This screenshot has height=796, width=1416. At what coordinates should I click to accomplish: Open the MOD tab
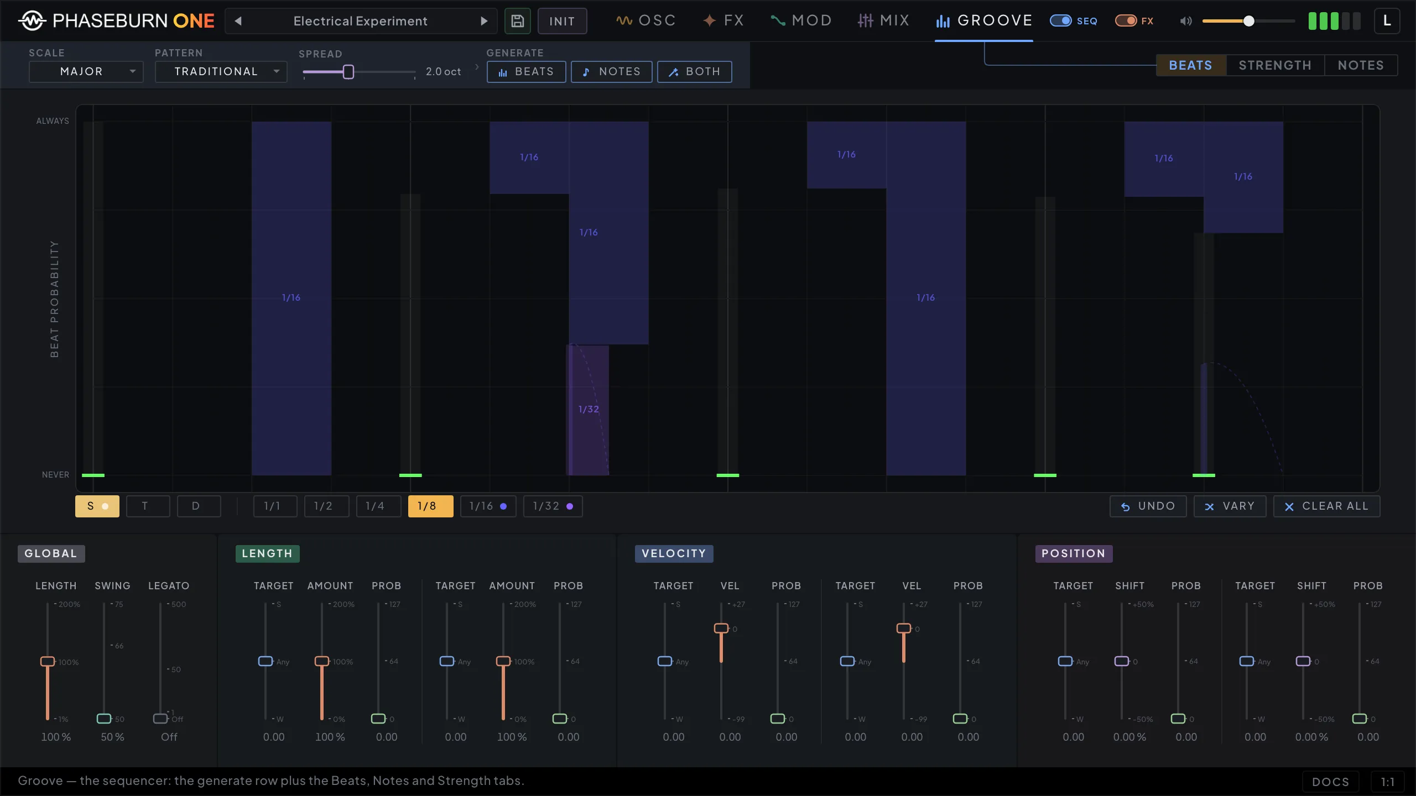click(x=801, y=20)
